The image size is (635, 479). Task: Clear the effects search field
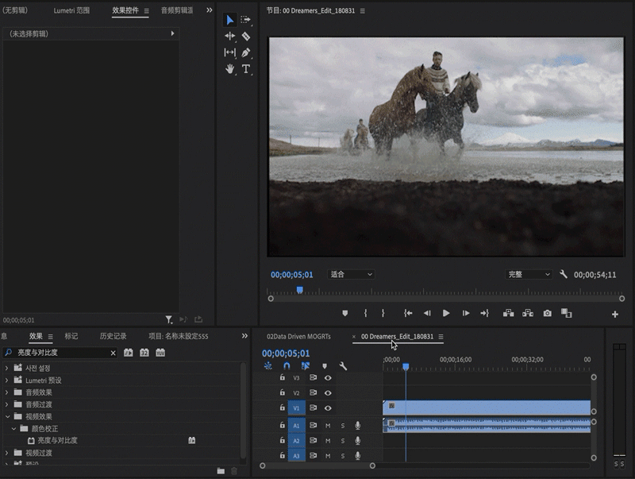tap(113, 353)
